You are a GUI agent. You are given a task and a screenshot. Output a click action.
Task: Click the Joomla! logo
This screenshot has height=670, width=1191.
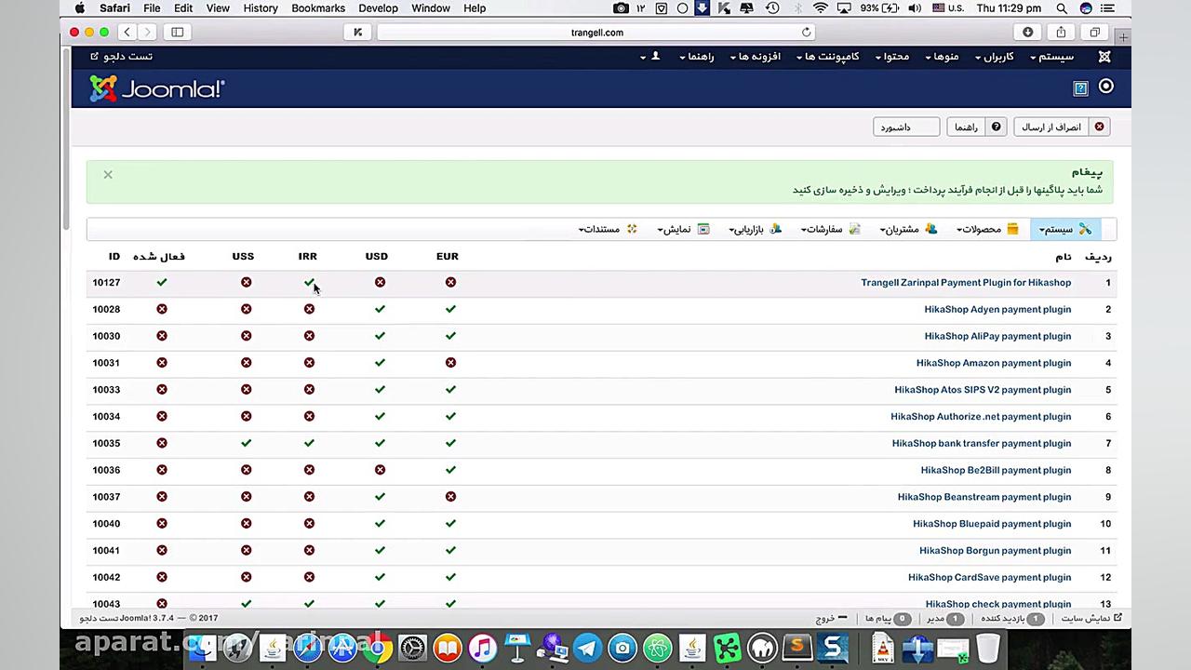156,88
